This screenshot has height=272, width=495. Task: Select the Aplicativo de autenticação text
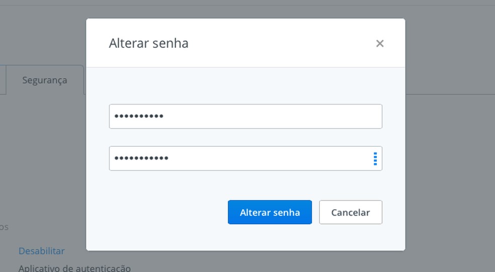coord(74,268)
